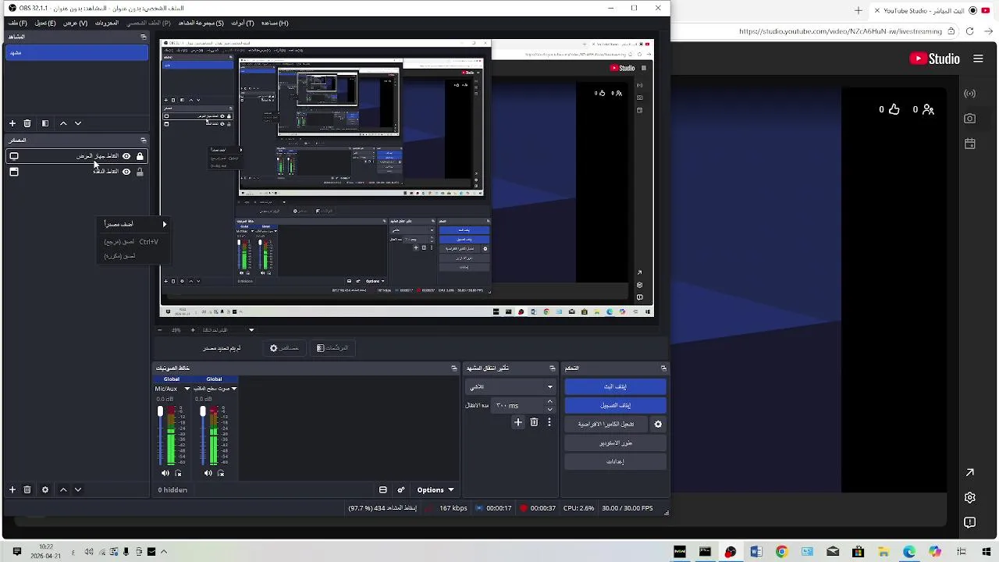Image resolution: width=999 pixels, height=562 pixels.
Task: Unlock the display capture source
Action: coord(140,156)
